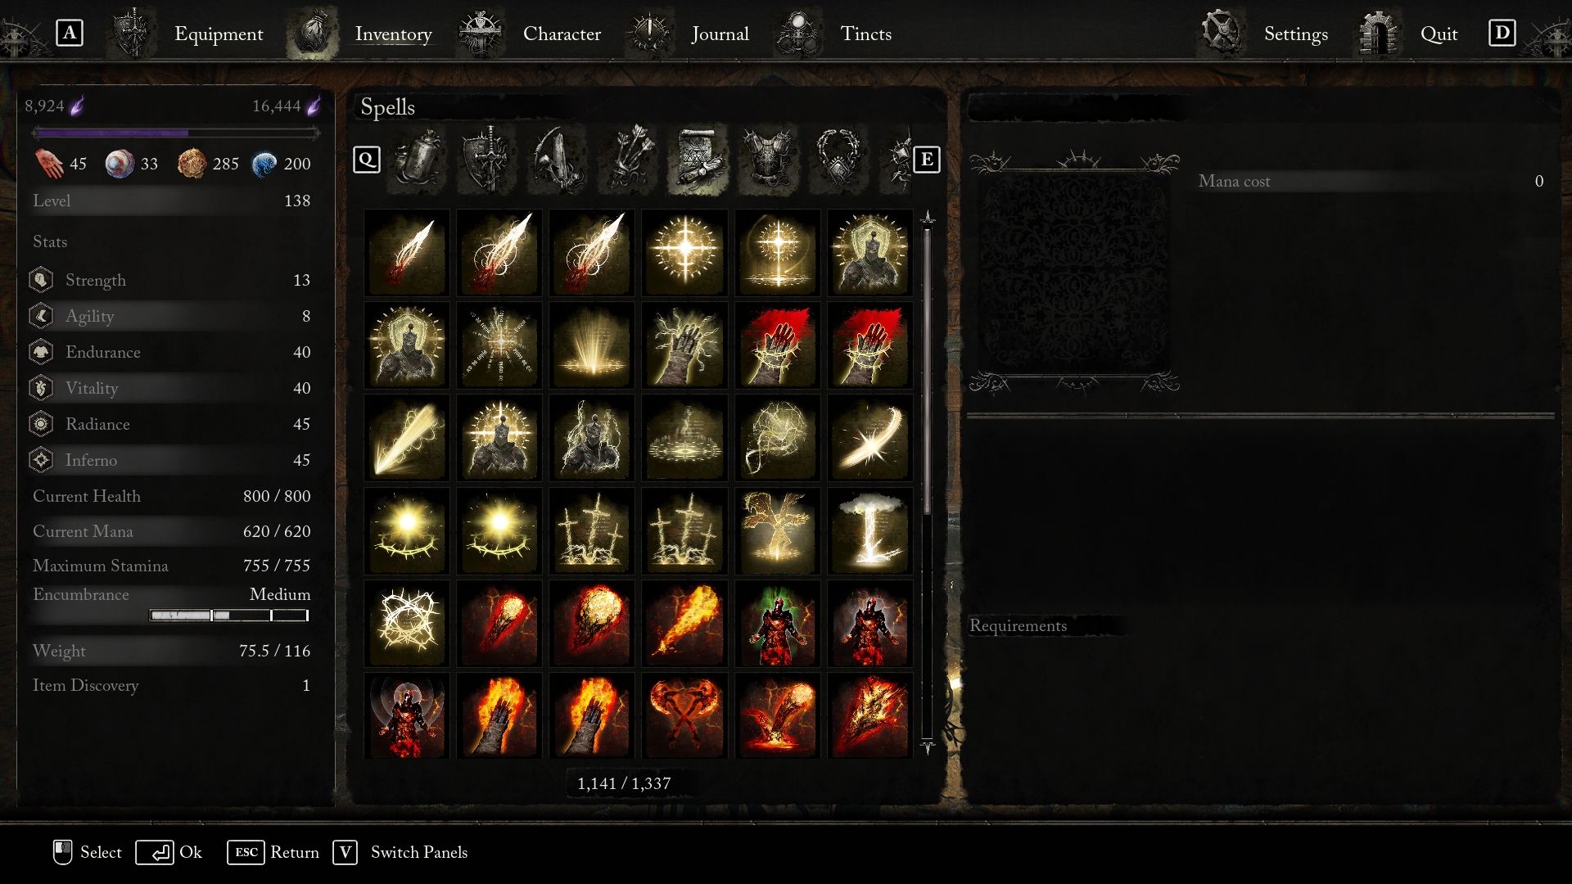The height and width of the screenshot is (884, 1572).
Task: Open the Journal tab
Action: click(x=720, y=34)
